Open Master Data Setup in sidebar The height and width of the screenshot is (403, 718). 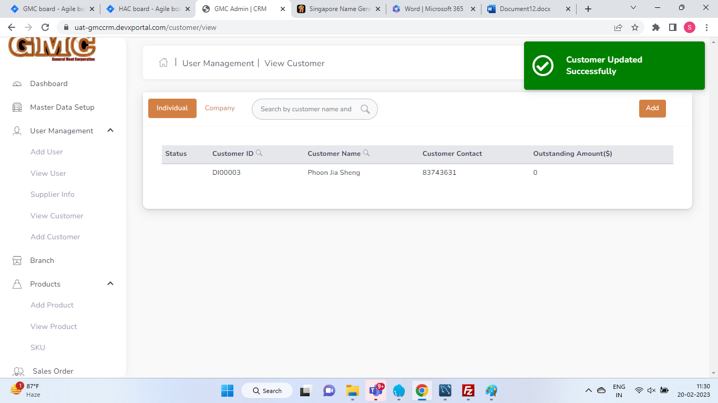pos(62,107)
